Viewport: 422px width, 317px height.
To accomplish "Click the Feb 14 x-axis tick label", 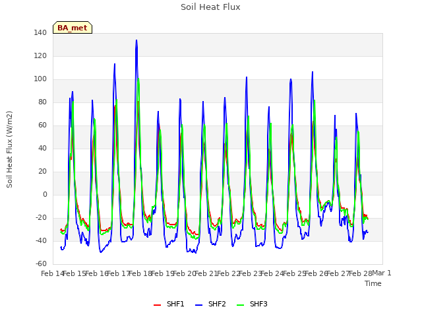I will (52, 273).
